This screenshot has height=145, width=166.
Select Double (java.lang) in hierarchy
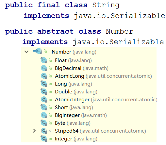(x=76, y=92)
